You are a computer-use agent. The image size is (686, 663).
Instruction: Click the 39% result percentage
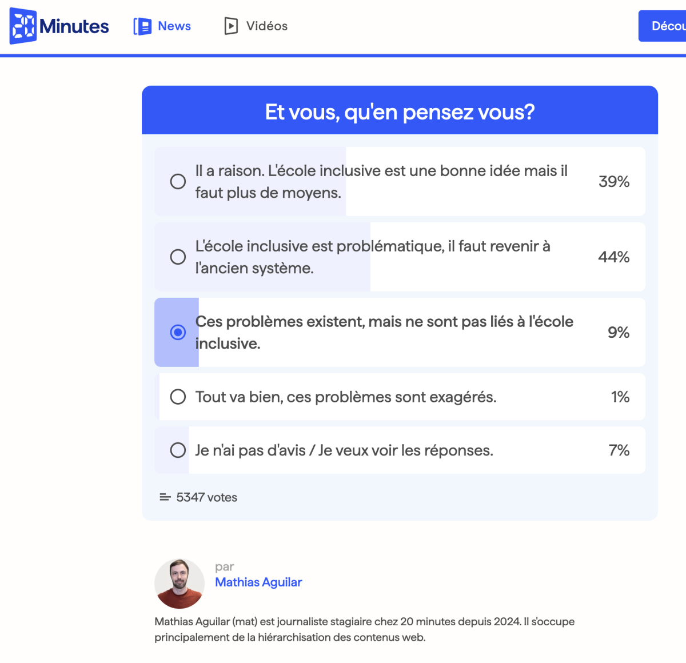(613, 181)
